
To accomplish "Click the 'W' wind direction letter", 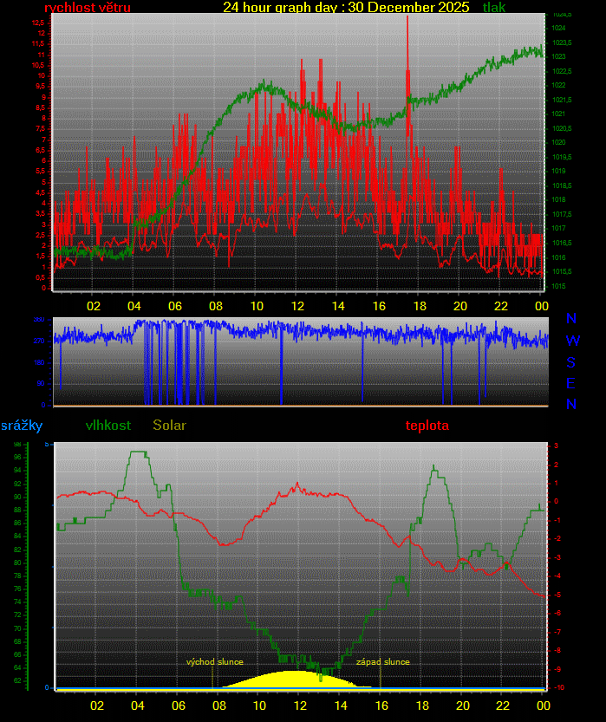I will tap(571, 341).
